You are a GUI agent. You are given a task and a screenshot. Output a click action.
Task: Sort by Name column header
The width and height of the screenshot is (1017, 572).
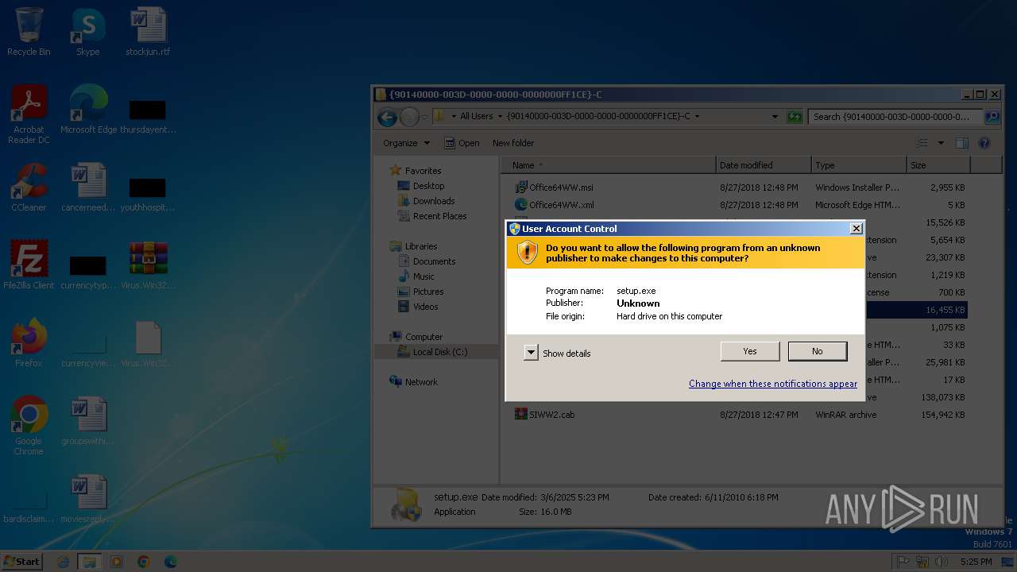[x=608, y=165]
